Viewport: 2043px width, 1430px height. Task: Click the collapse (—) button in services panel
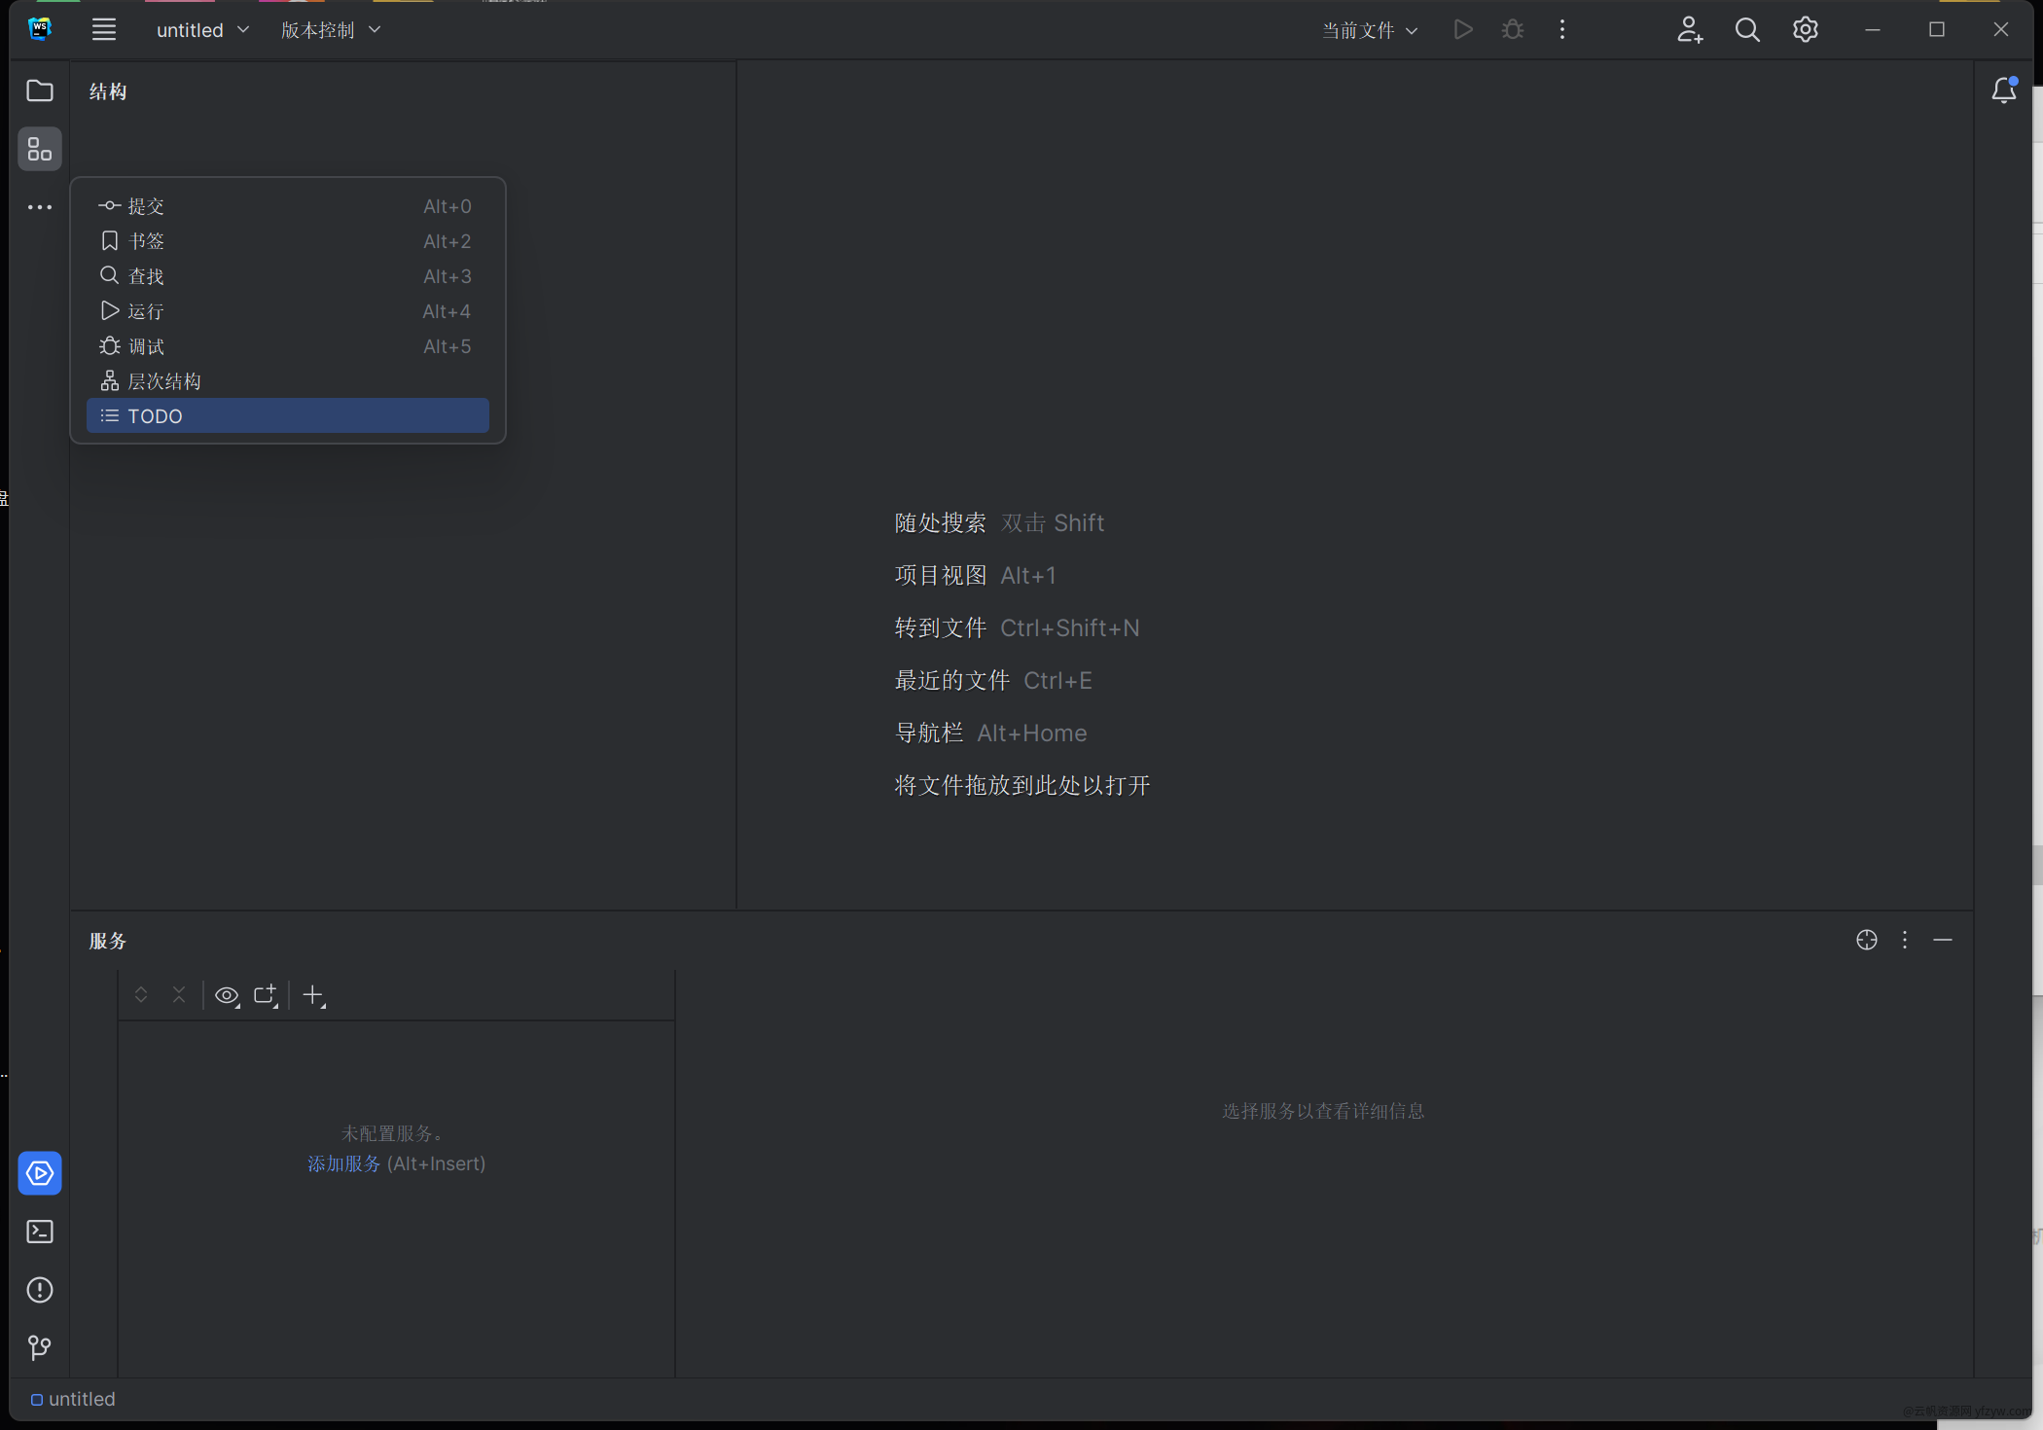1942,941
